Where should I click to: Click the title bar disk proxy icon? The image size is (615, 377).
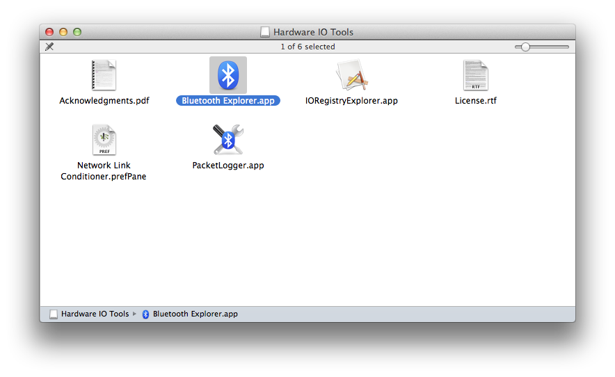click(265, 32)
